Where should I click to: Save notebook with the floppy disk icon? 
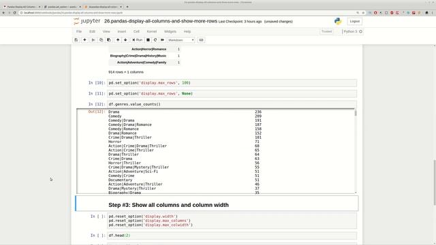click(x=76, y=40)
